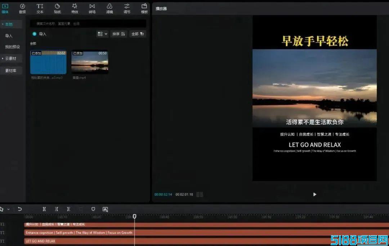Click the round blue 导入 import button
Screen dimensions: 389x246
(x=35, y=34)
